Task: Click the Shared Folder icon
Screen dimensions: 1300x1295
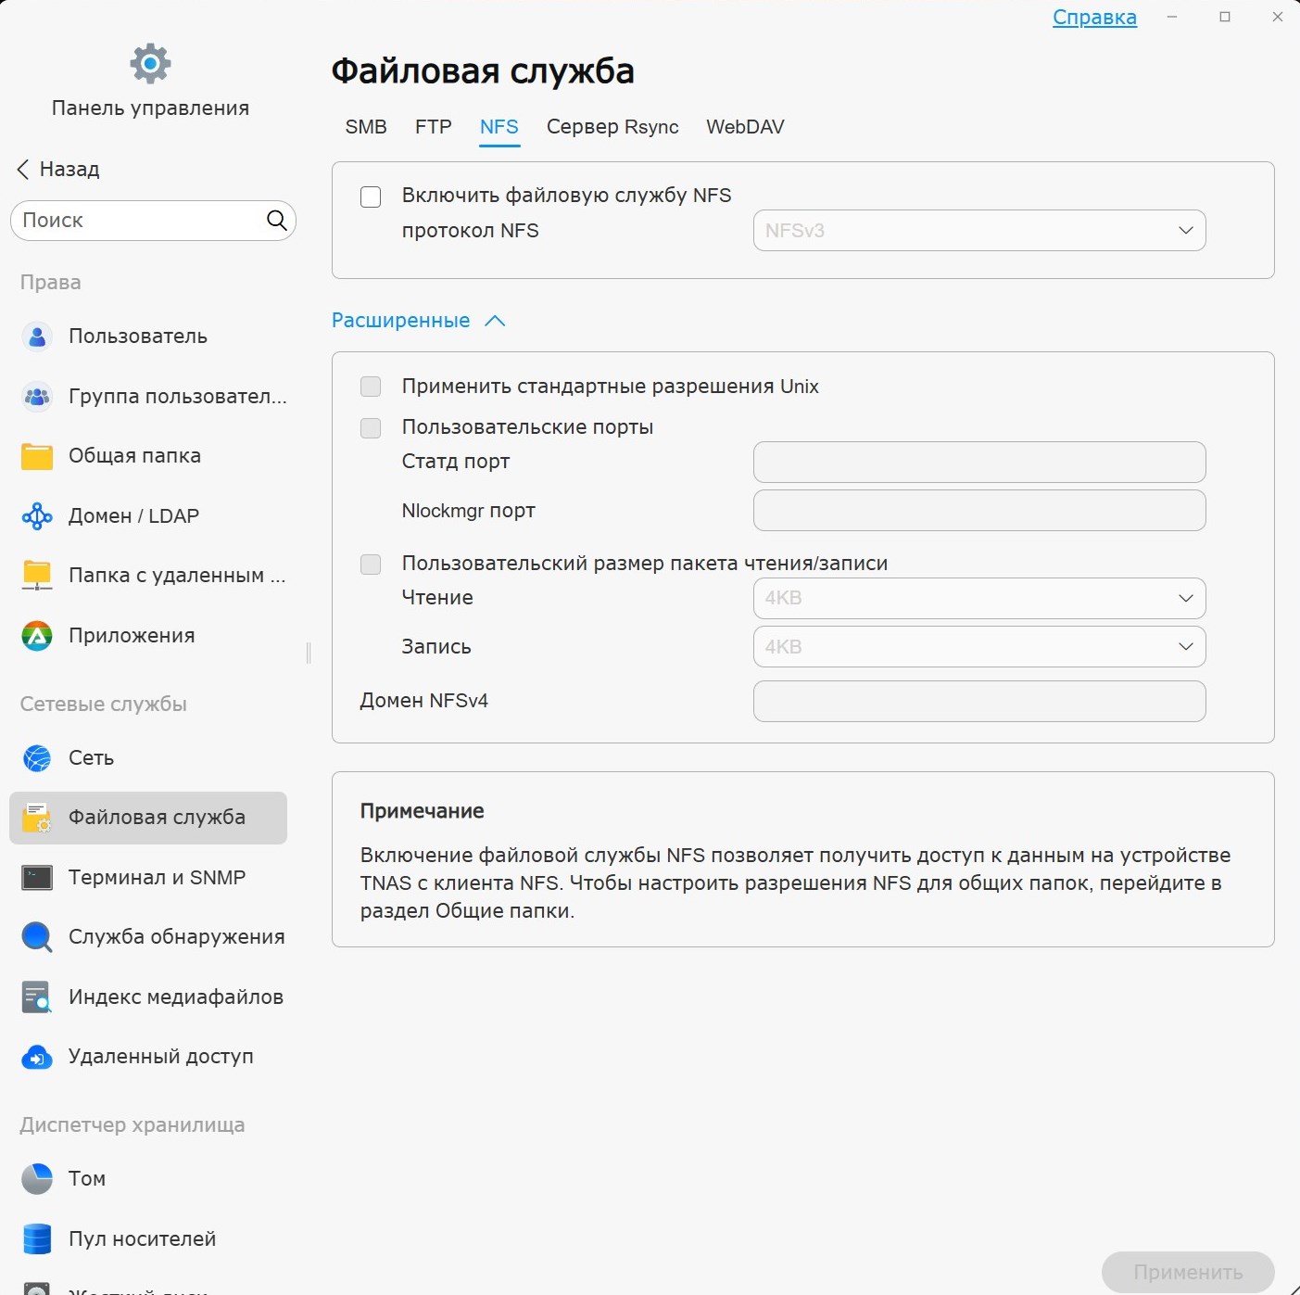Action: [x=37, y=456]
